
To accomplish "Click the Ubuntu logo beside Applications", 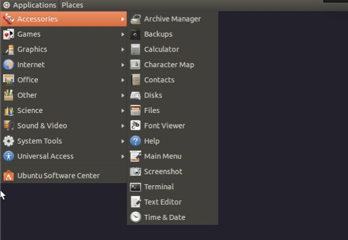I will click(x=7, y=5).
